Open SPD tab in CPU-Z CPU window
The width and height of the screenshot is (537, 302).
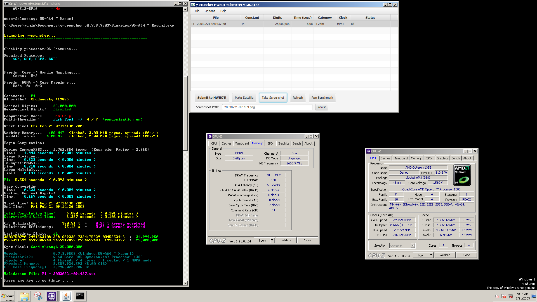[x=429, y=158]
